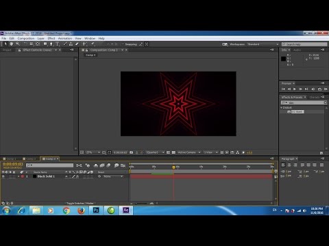
Task: Toggle motion blur enable switch in timeline
Action: (108, 165)
